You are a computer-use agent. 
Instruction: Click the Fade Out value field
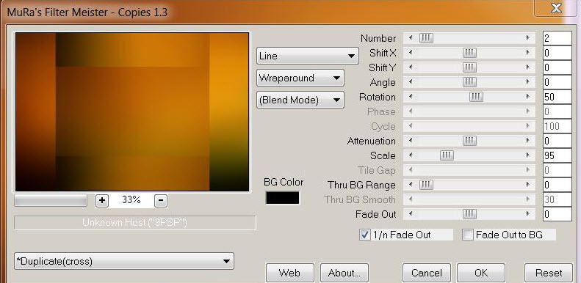pyautogui.click(x=557, y=214)
